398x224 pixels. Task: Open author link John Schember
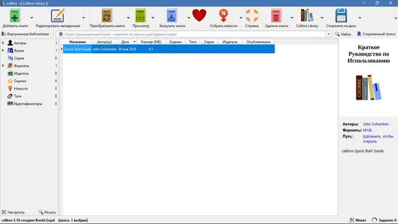(x=376, y=124)
